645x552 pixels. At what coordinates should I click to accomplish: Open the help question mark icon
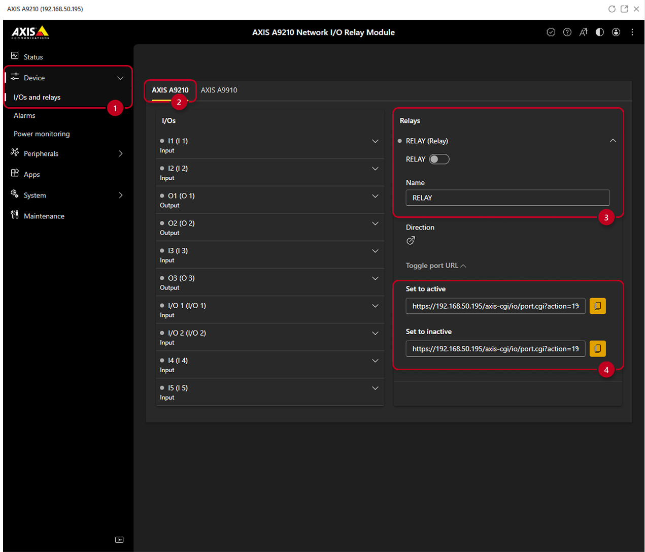(x=567, y=32)
